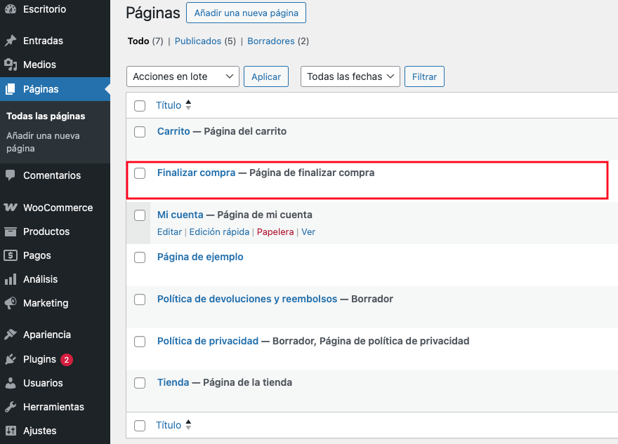This screenshot has height=444, width=618.
Task: Click the Productos box icon
Action: 11,231
